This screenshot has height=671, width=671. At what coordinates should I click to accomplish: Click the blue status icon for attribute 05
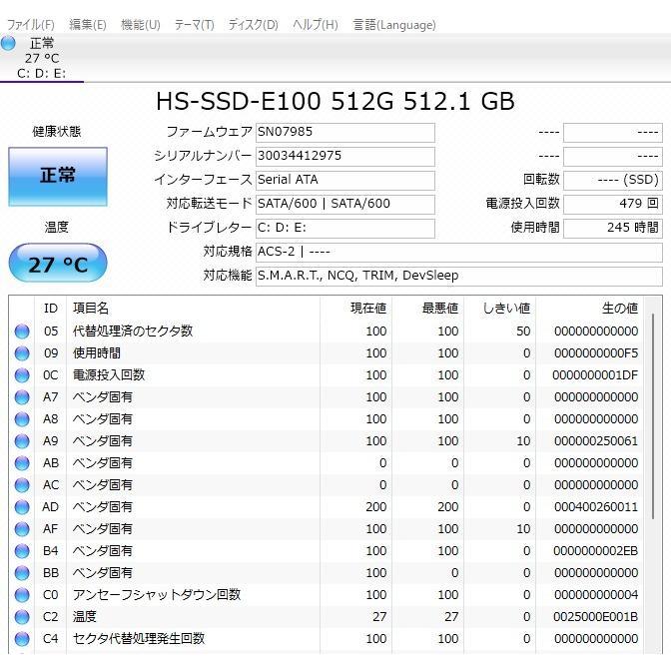22,332
